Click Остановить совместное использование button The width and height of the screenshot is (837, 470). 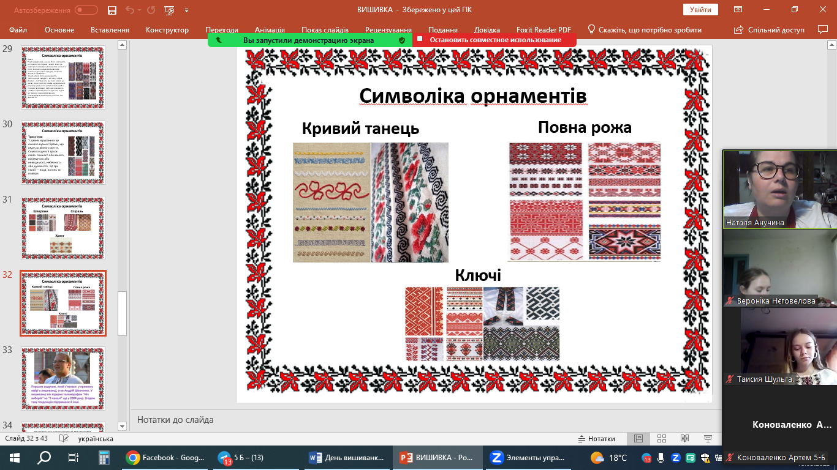click(x=494, y=40)
